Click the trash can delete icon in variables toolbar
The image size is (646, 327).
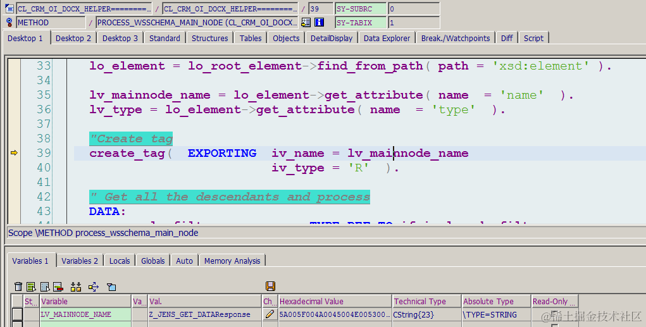[x=18, y=287]
